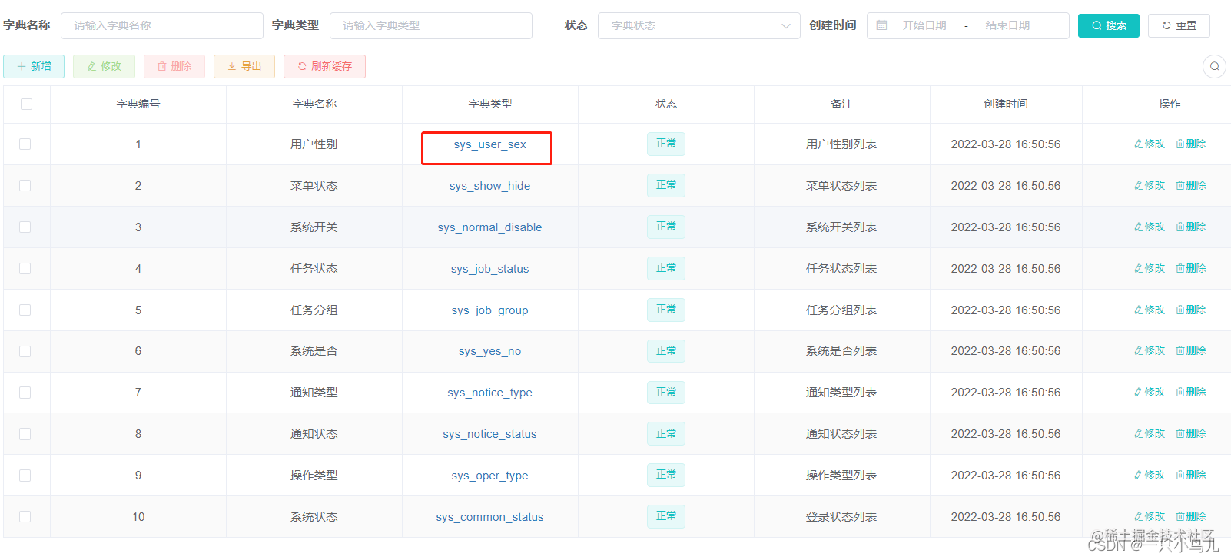Delete the 任务分组 row
1231x560 pixels.
1191,310
